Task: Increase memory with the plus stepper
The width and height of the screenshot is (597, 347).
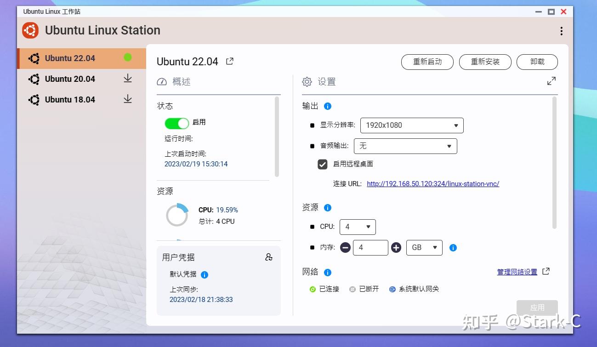Action: [396, 247]
